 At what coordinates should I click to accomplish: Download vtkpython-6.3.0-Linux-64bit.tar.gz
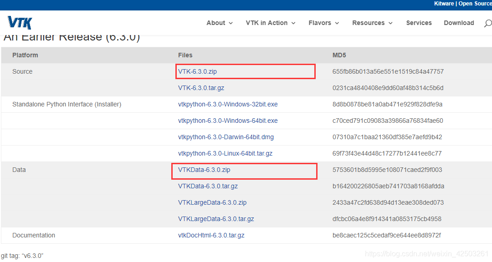(225, 153)
